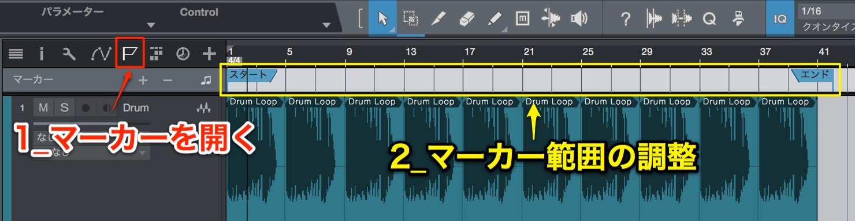Mute the Drum track with M

[44, 108]
